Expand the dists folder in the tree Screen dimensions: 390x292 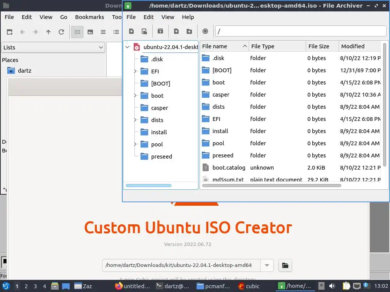[x=135, y=120]
